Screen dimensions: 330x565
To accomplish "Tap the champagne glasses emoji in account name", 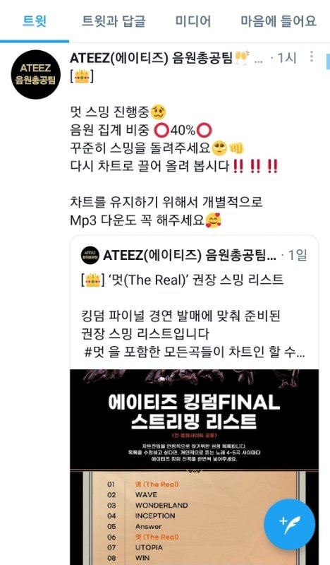I will tap(242, 58).
